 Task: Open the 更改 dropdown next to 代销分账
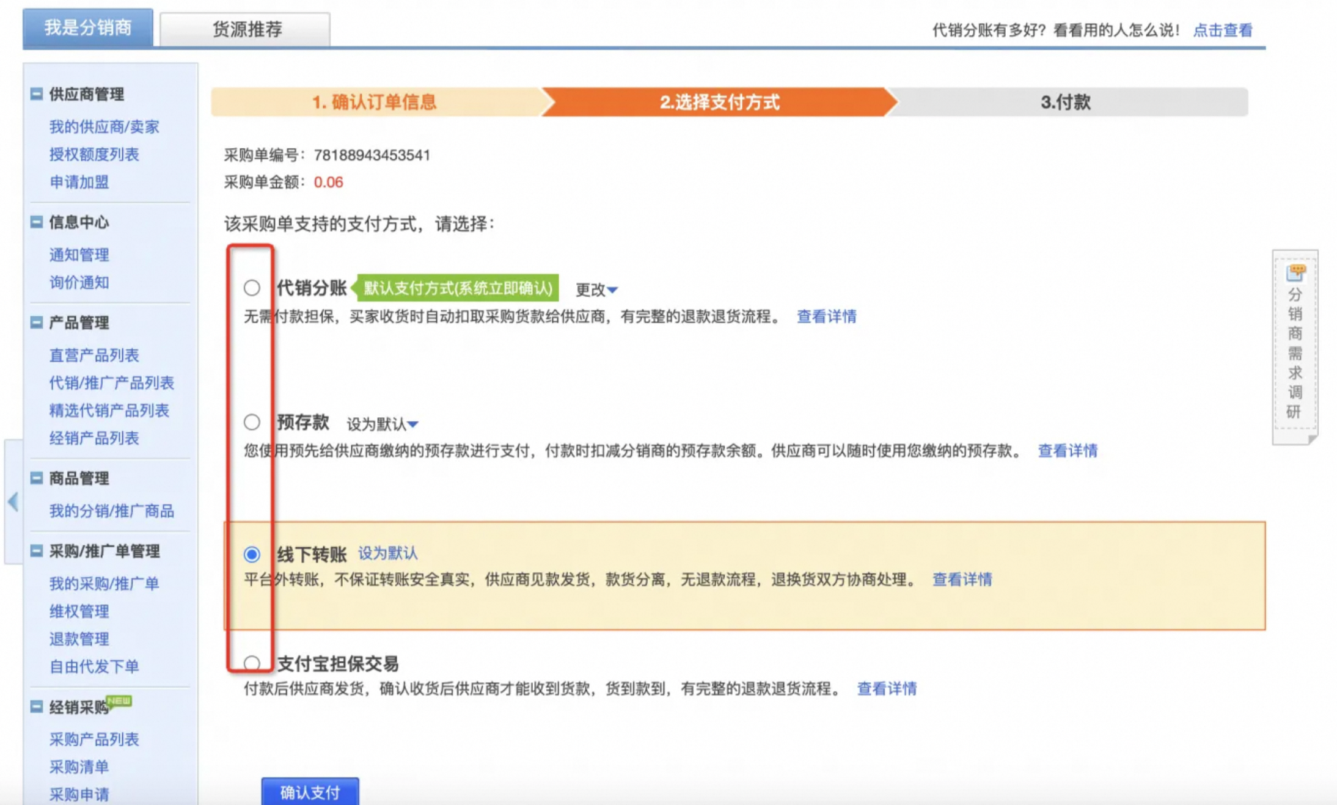596,290
